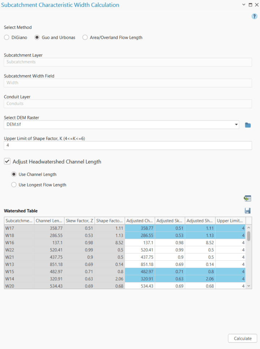Viewport: 260px width, 349px height.
Task: Select the W16 row in the table
Action: pyautogui.click(x=19, y=243)
